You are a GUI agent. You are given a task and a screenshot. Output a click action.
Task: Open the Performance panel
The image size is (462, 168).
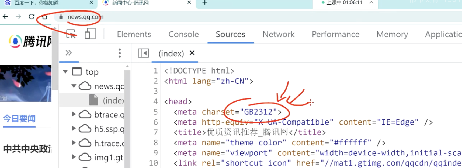[x=336, y=34]
